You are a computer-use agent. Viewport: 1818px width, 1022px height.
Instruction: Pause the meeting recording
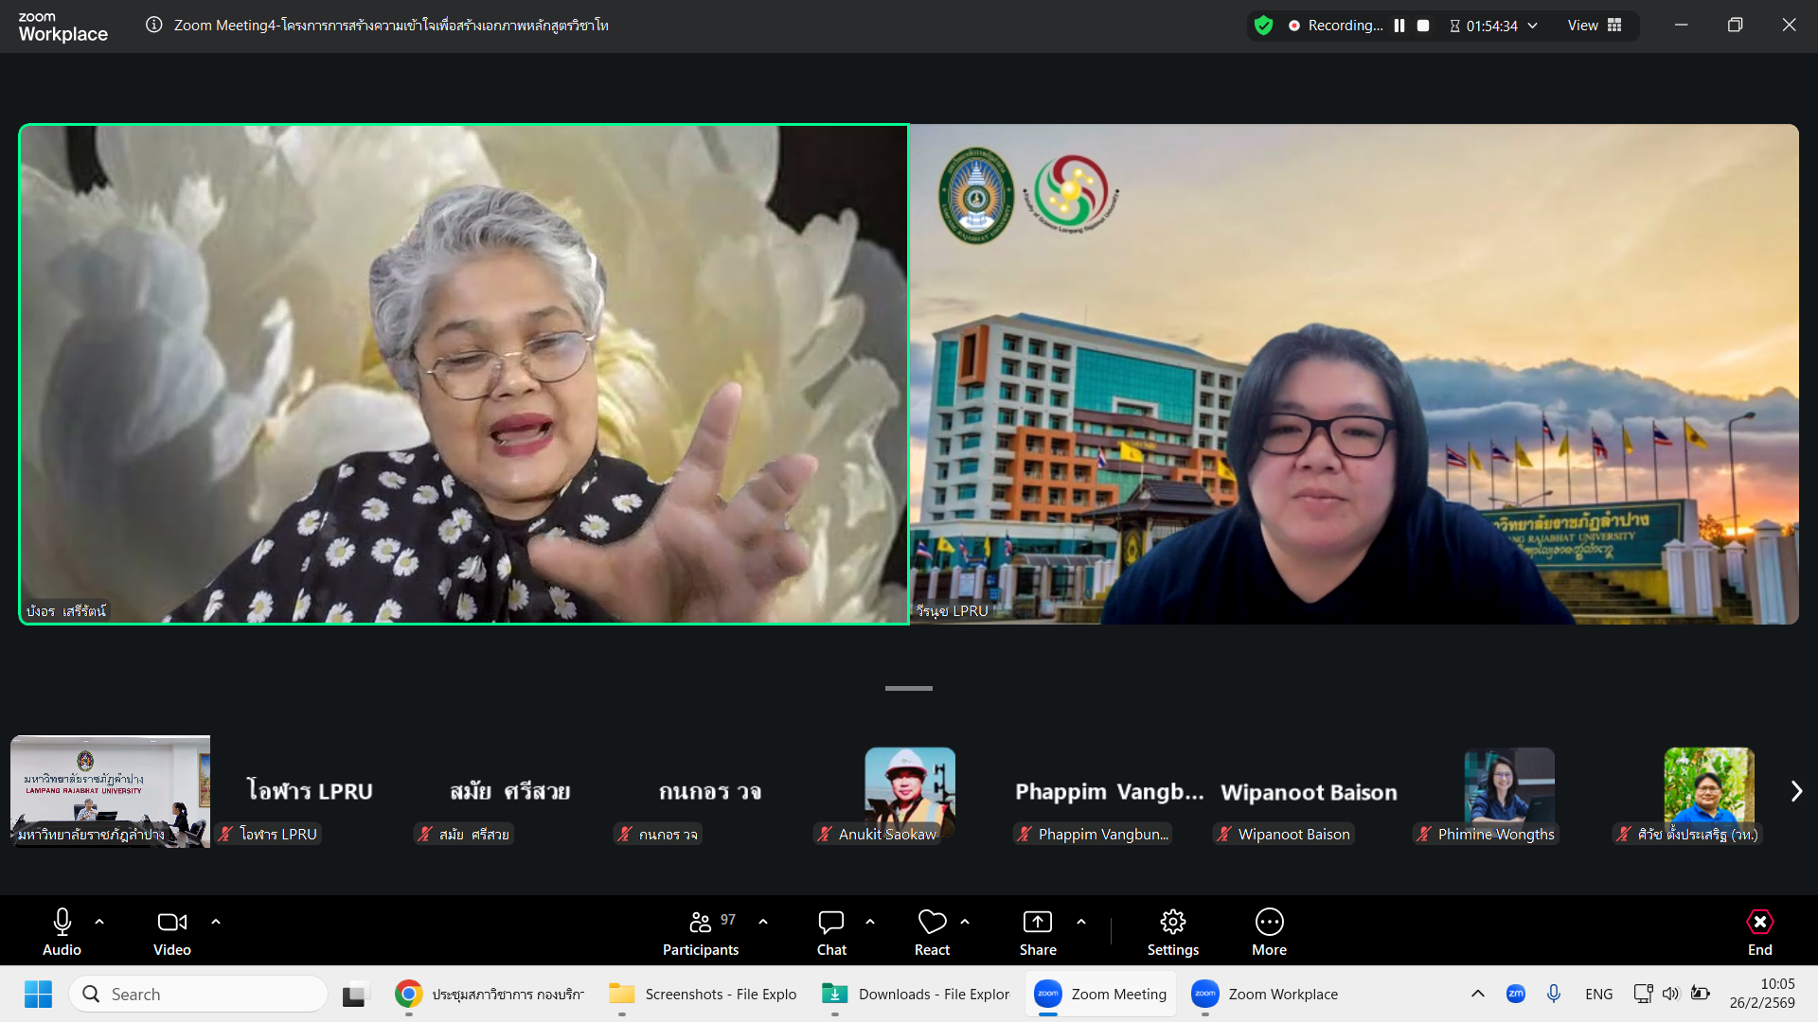click(x=1399, y=26)
